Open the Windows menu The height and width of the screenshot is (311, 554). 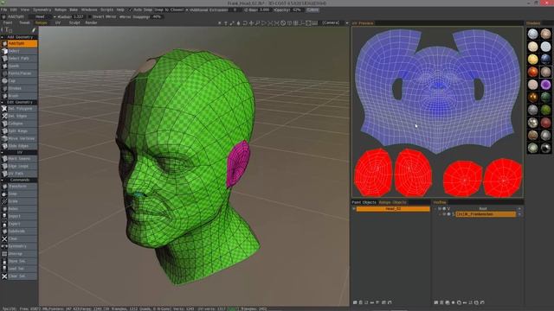(89, 10)
